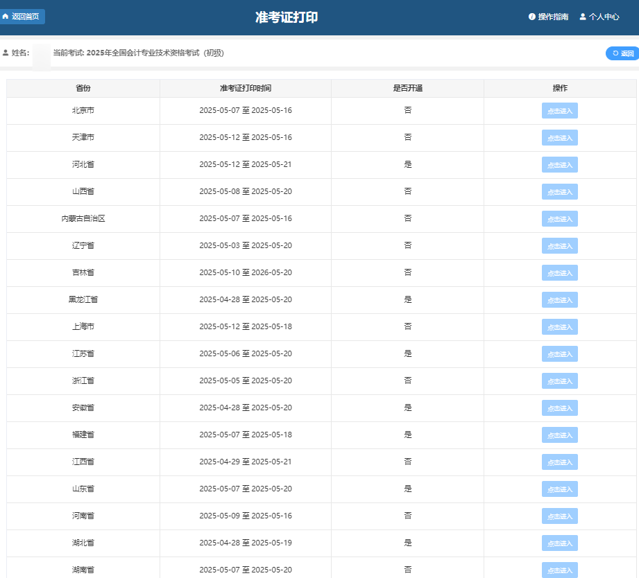Open 操作指南 help guide
The image size is (639, 578).
[548, 17]
